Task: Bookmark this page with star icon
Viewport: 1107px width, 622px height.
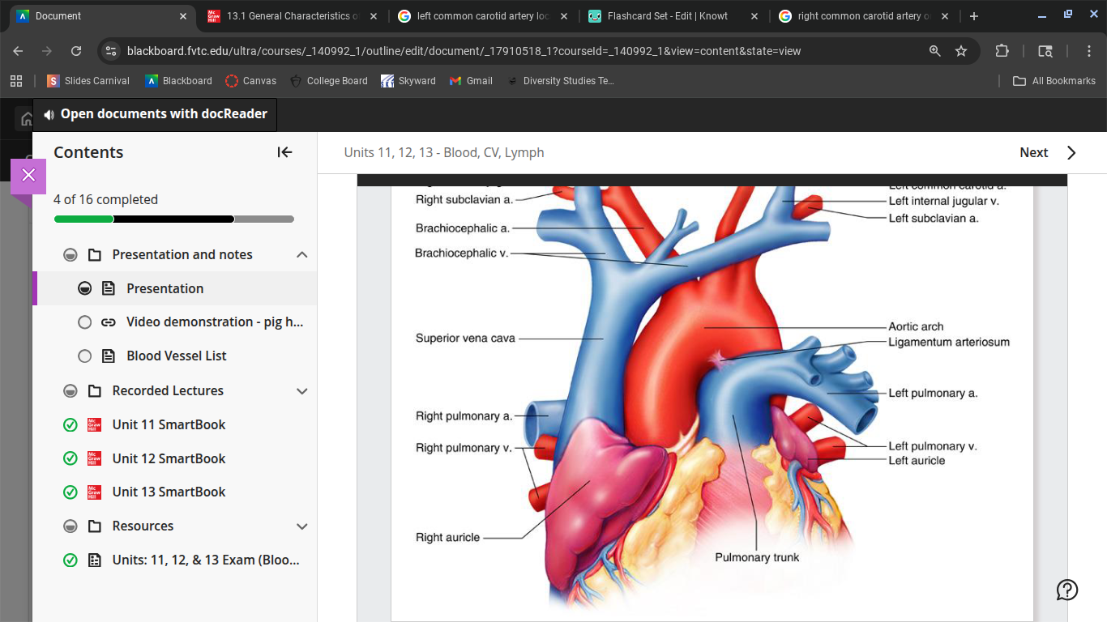Action: click(x=961, y=51)
